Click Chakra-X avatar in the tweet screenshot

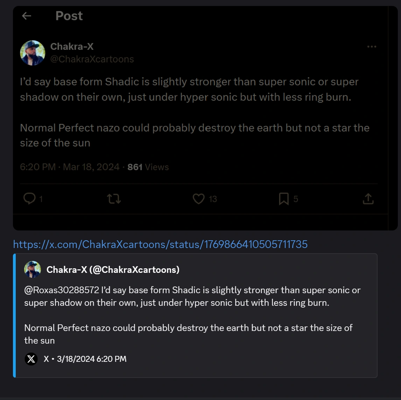coord(33,53)
